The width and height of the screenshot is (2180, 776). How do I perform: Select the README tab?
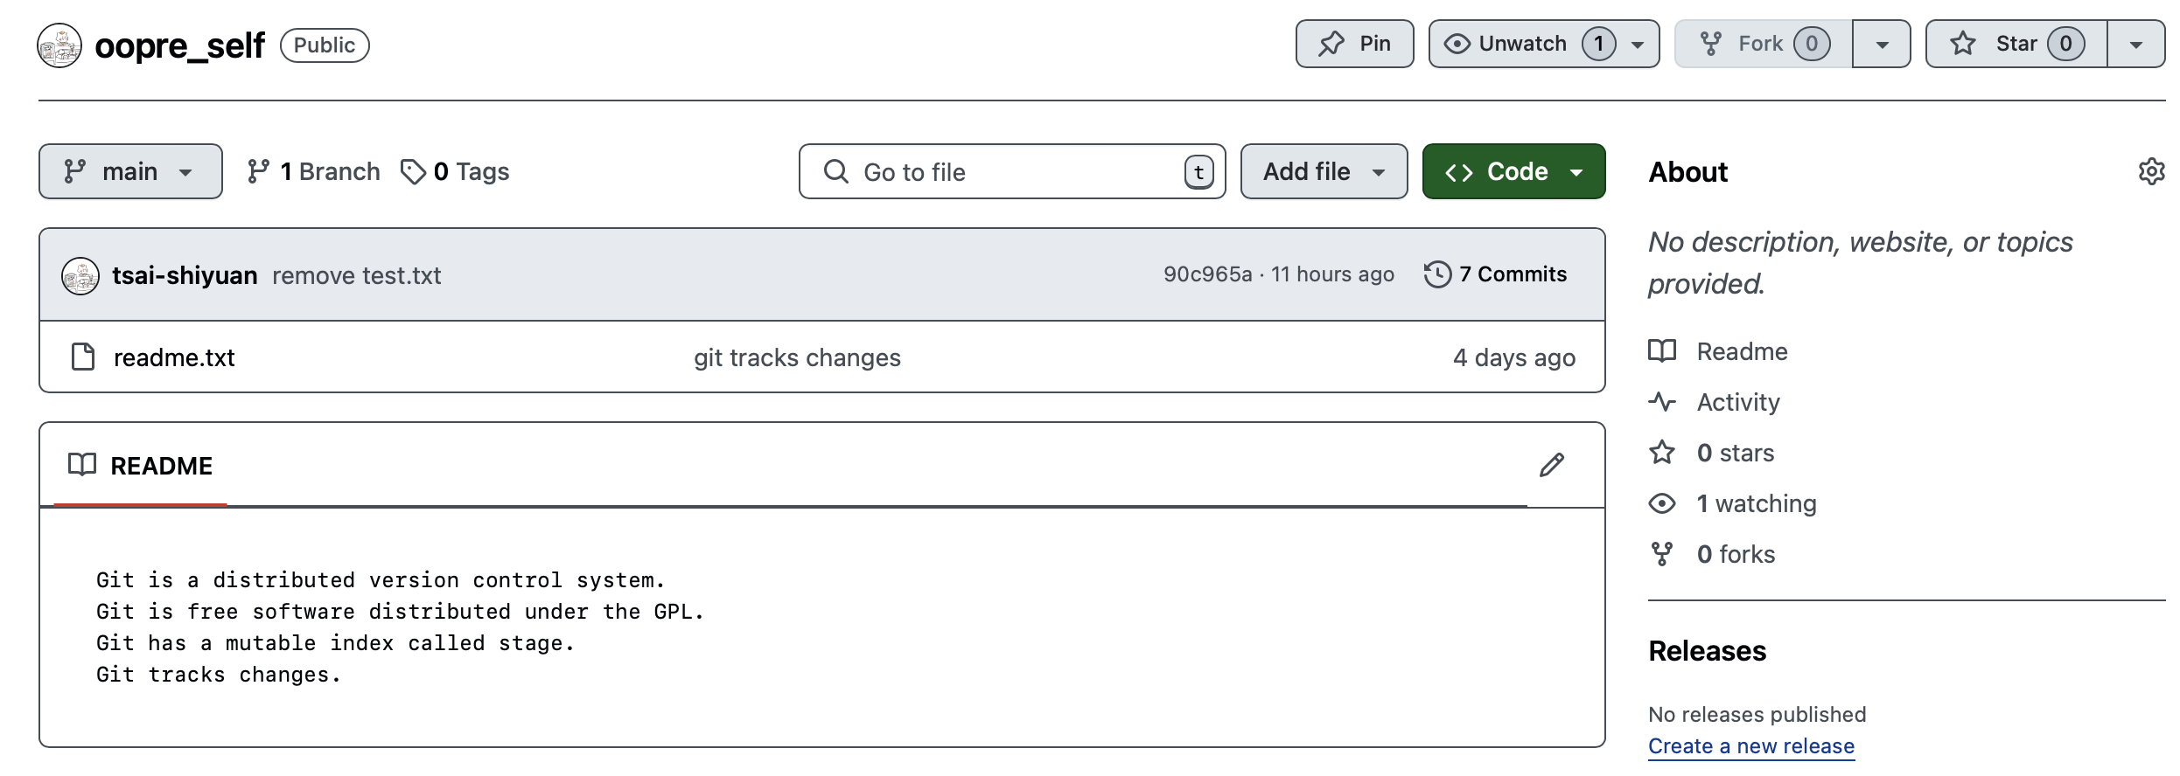pos(141,466)
